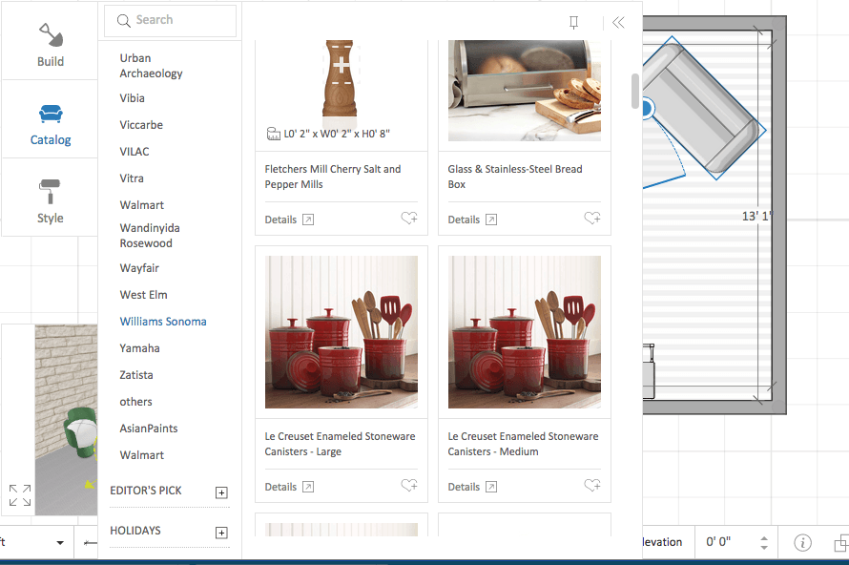This screenshot has height=565, width=849.
Task: Adjust the elevation value stepper arrows
Action: [764, 543]
